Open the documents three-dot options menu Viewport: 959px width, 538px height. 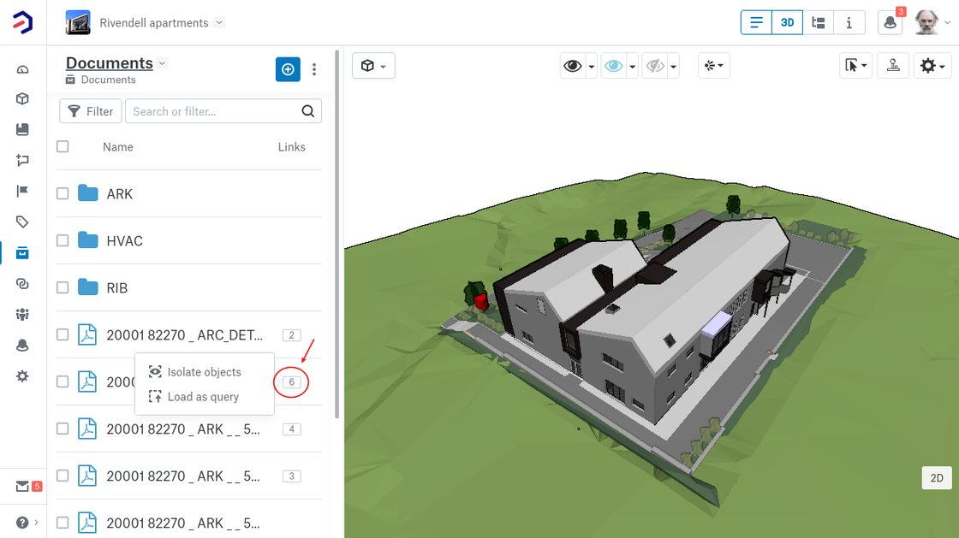tap(314, 69)
